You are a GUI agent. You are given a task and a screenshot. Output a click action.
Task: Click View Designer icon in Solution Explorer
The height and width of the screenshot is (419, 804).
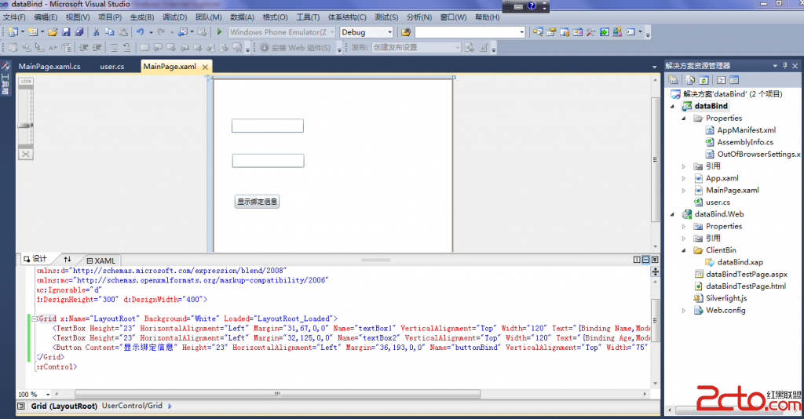734,80
